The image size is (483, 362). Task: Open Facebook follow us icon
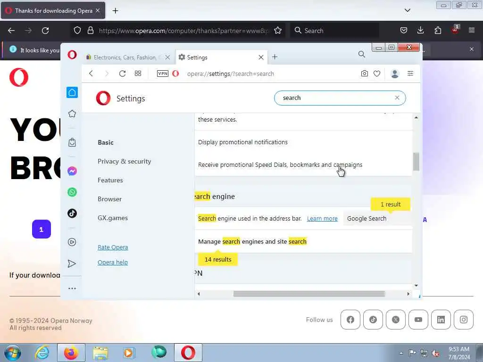click(350, 320)
